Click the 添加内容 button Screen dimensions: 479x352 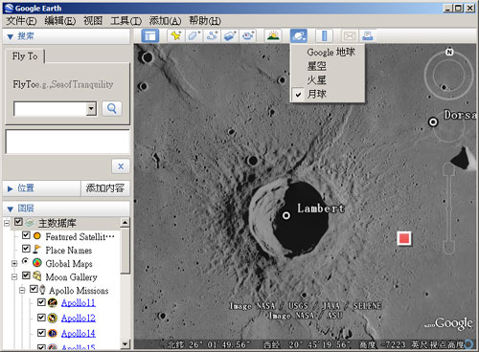tap(105, 188)
